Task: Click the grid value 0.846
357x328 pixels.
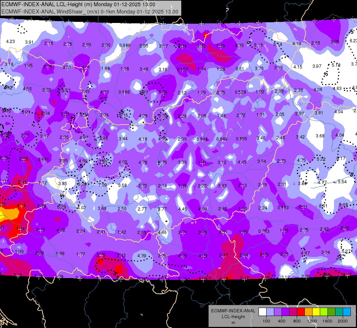Action: (x=202, y=139)
